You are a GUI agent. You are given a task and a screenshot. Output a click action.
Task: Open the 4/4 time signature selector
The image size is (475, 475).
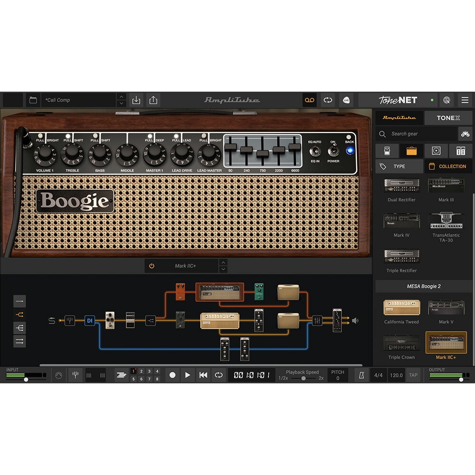pos(379,375)
